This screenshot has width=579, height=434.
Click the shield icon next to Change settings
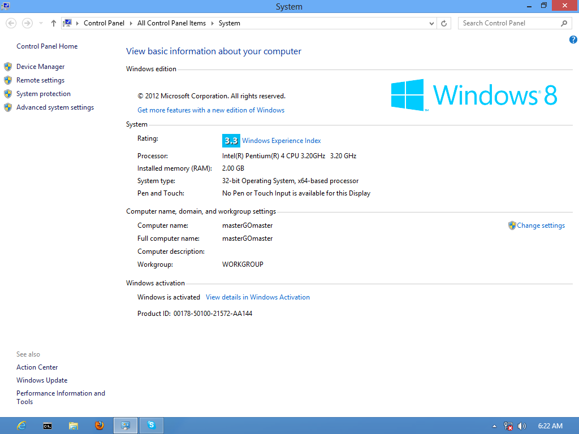512,225
